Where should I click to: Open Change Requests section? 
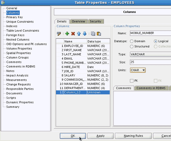click(x=19, y=84)
